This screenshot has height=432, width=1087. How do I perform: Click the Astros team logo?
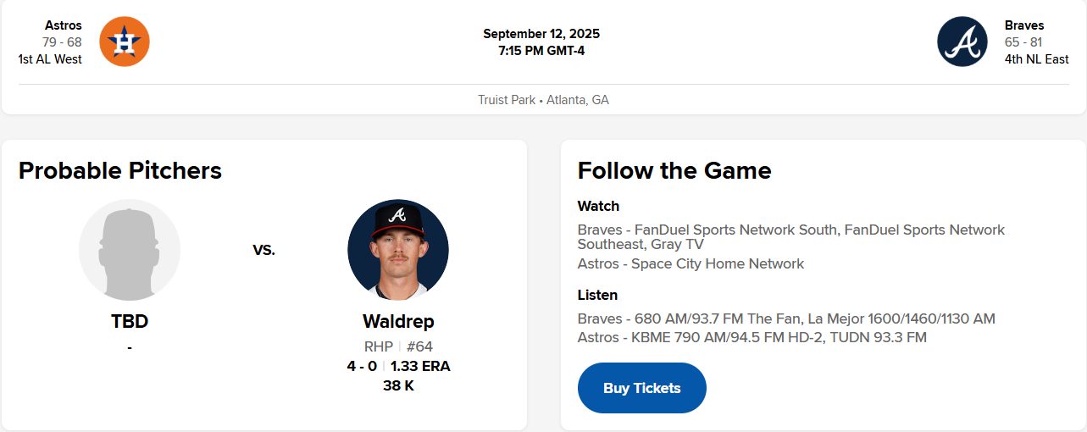[x=125, y=42]
